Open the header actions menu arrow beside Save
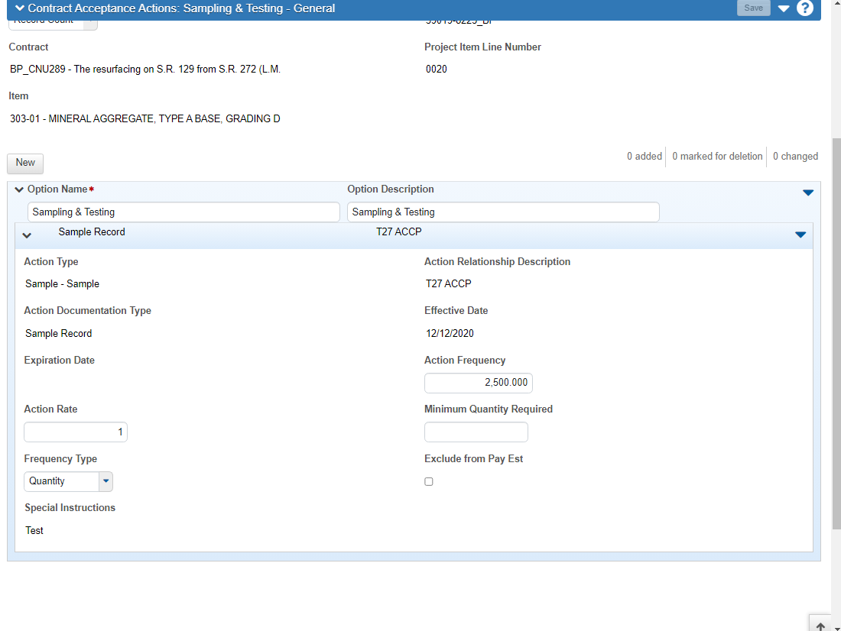Image resolution: width=841 pixels, height=631 pixels. point(784,8)
